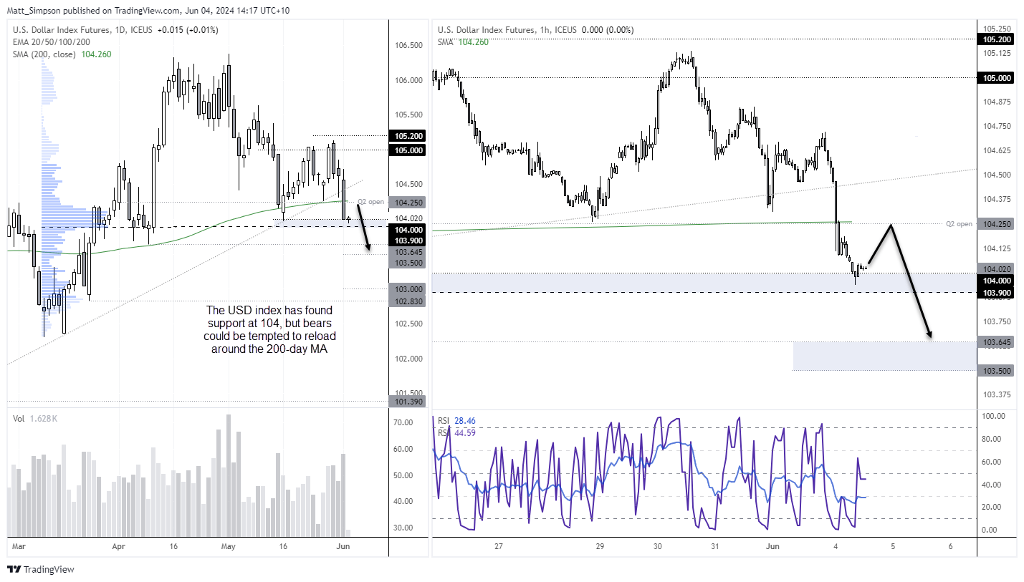Screen dimensions: 1024x582
Task: Click the 103.750 level on hourly price axis
Action: point(997,321)
